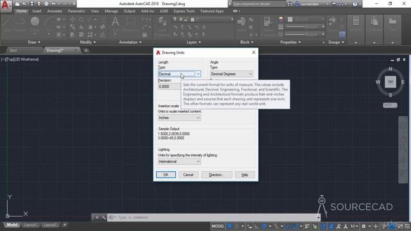Open annotation scale 1:1 dropdown
Viewport: 411px width, 231px height.
tap(354, 226)
